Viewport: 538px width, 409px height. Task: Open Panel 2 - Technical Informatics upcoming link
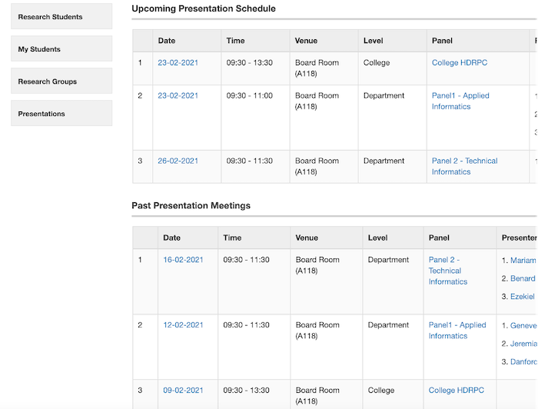click(463, 166)
